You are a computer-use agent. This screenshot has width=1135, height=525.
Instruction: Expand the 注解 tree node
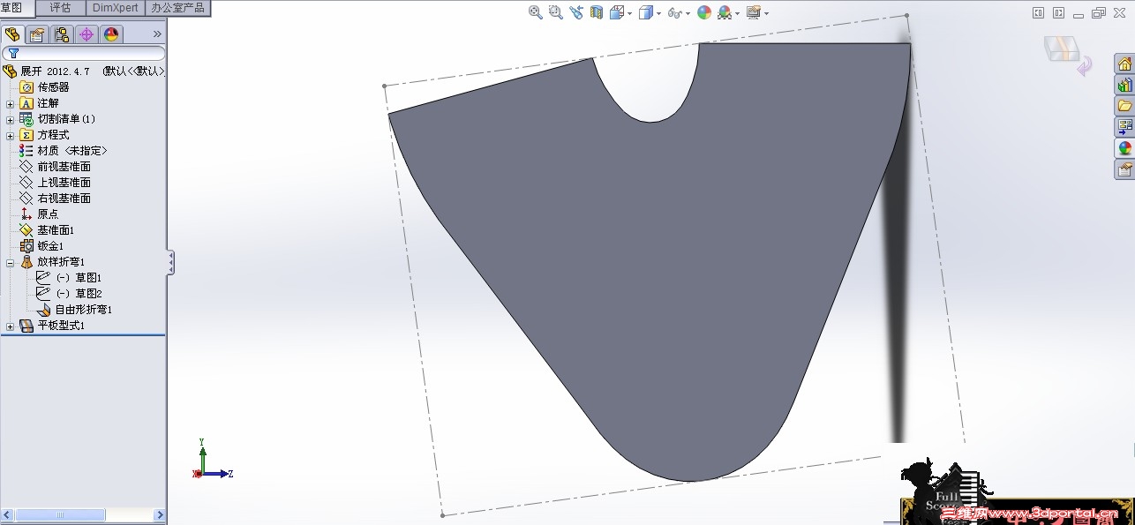click(x=10, y=103)
